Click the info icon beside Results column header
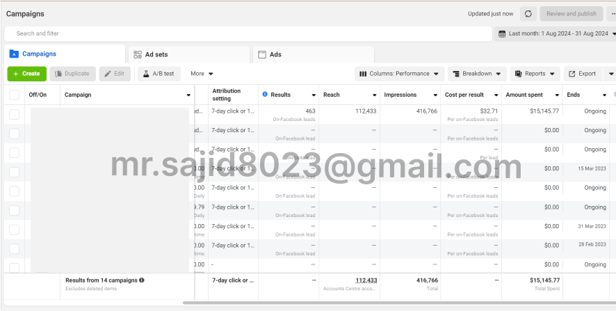 pyautogui.click(x=265, y=95)
